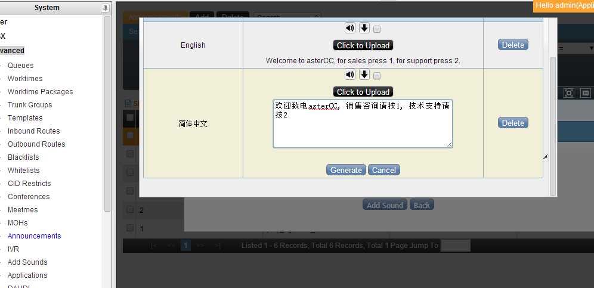Click Generate button under the Chinese text
The width and height of the screenshot is (594, 288).
coord(346,170)
